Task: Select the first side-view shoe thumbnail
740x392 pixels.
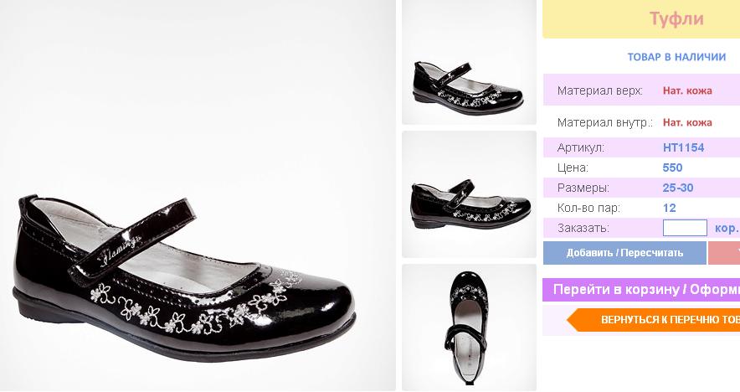Action: coord(469,62)
